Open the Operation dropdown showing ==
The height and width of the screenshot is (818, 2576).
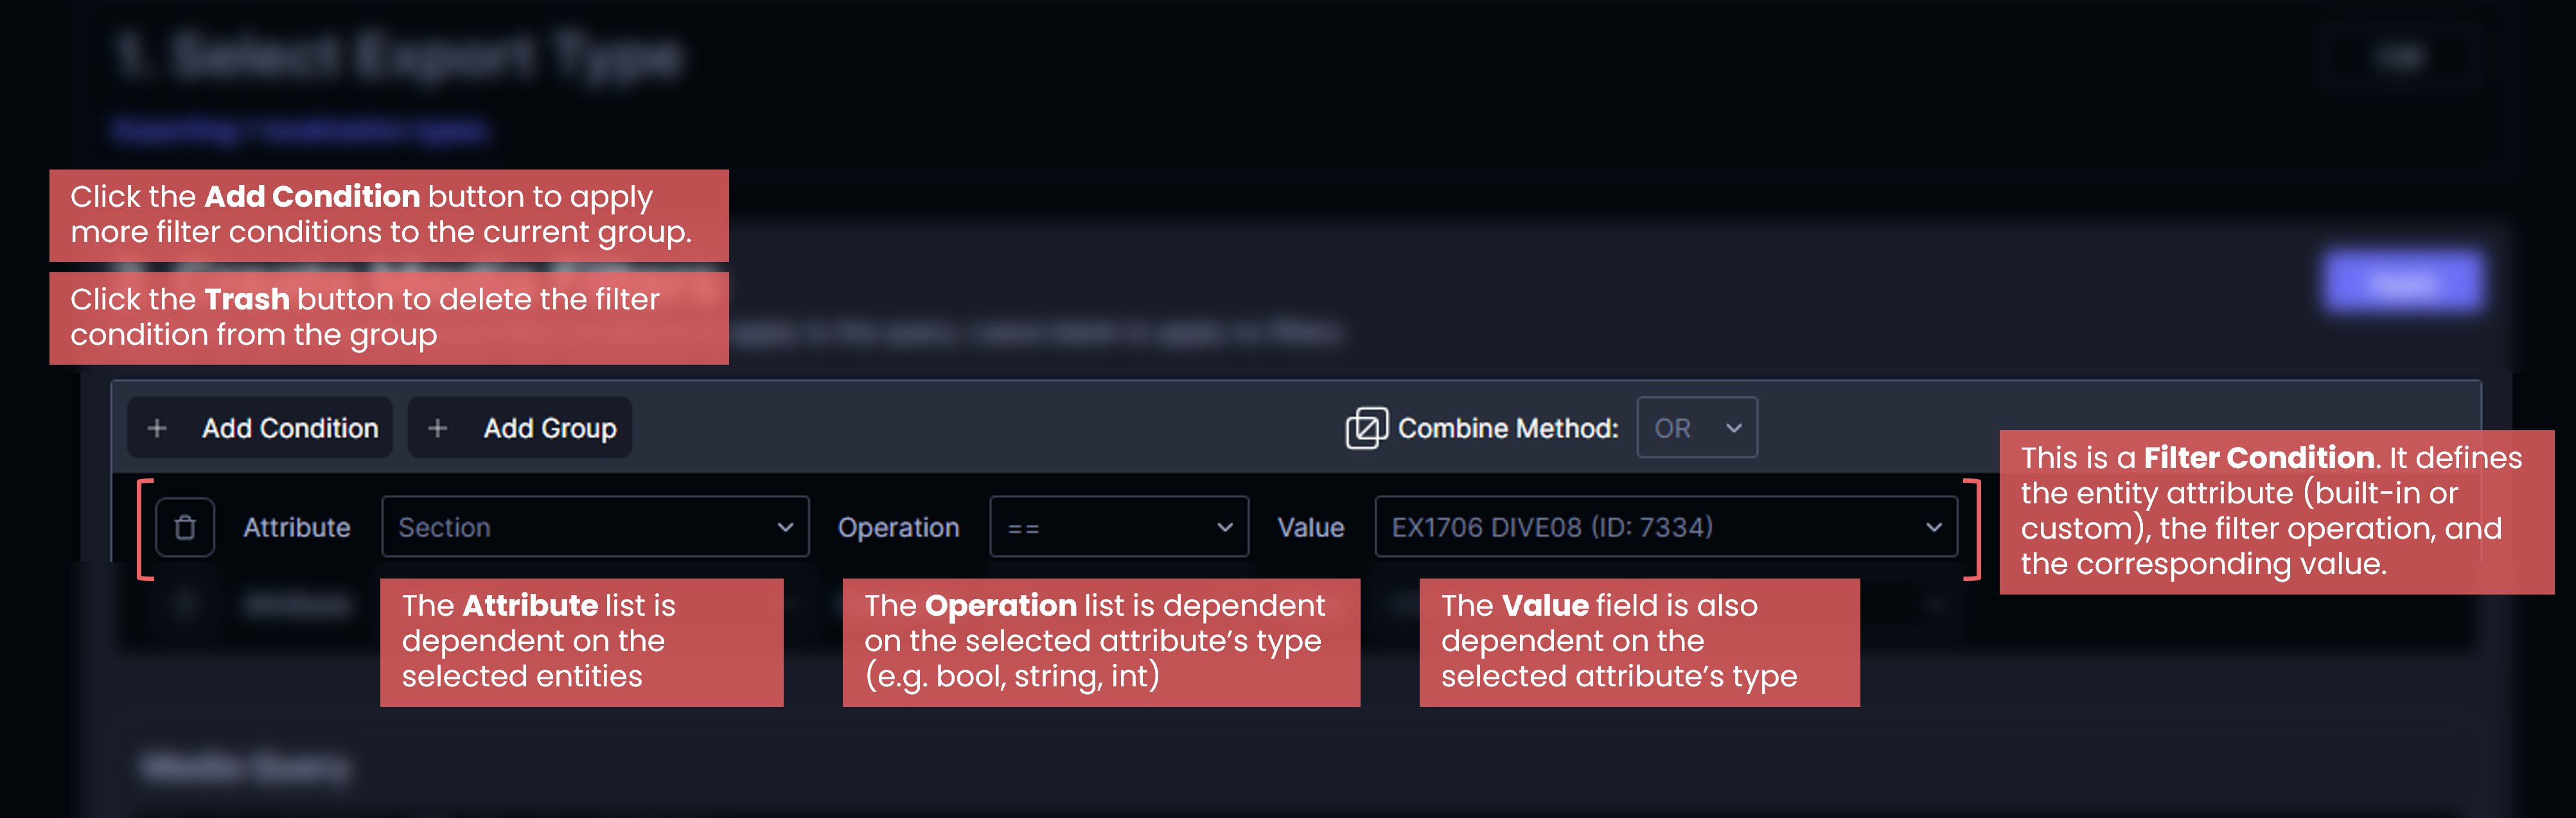[1119, 527]
